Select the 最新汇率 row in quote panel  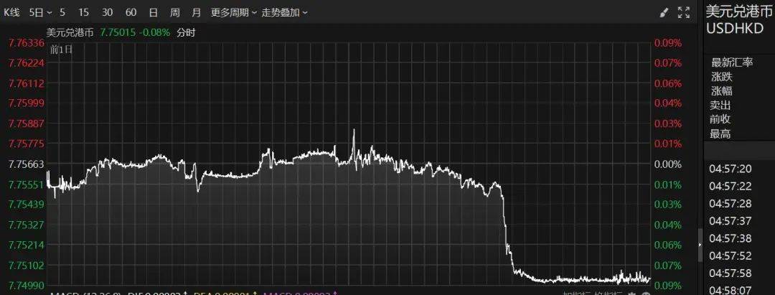pos(731,62)
